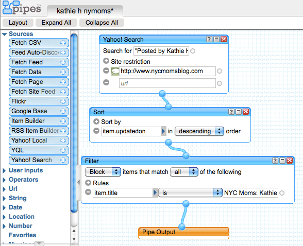Viewport: 303px width, 246px height.
Task: Click Search for field's input connector circle
Action: pyautogui.click(x=193, y=51)
